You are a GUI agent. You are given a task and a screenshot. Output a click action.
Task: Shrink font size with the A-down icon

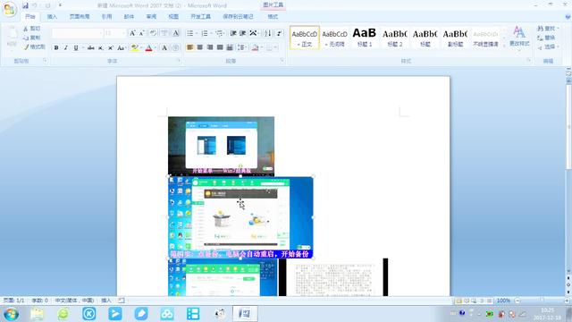pyautogui.click(x=142, y=33)
